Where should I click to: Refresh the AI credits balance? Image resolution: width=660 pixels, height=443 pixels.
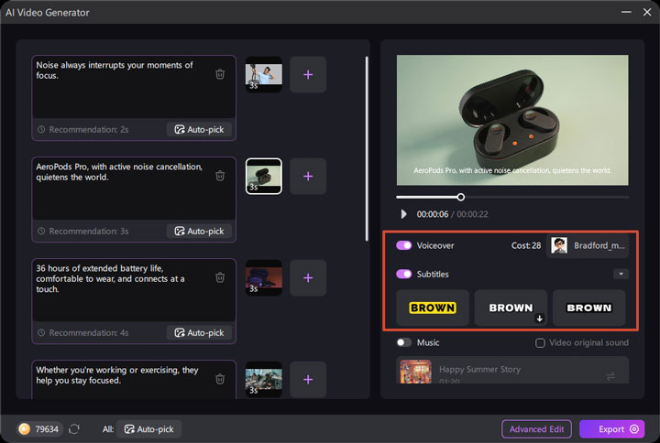(74, 428)
